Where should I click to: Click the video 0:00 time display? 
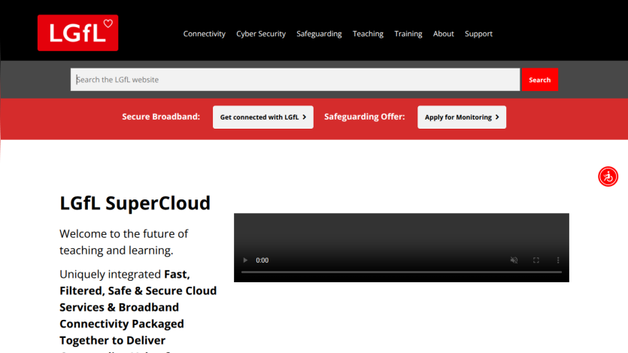click(x=262, y=260)
